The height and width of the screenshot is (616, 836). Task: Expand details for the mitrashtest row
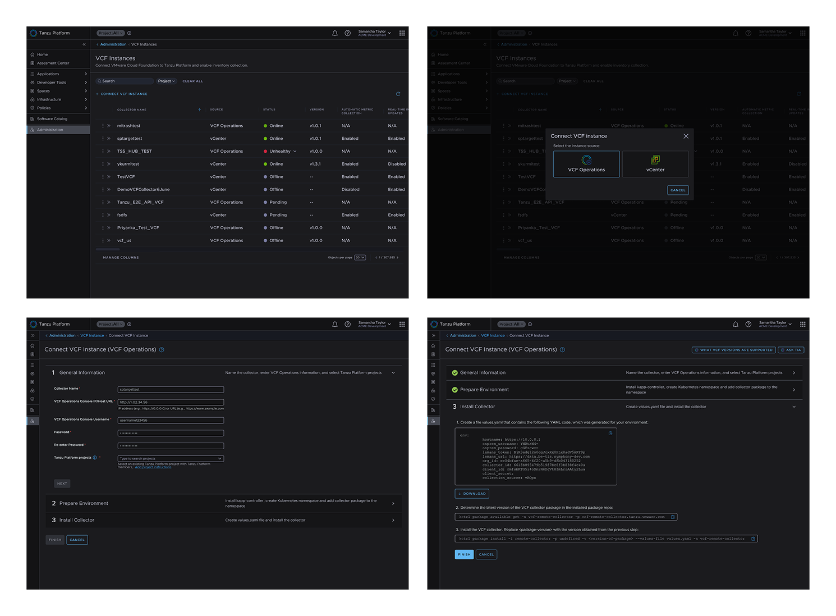tap(109, 126)
